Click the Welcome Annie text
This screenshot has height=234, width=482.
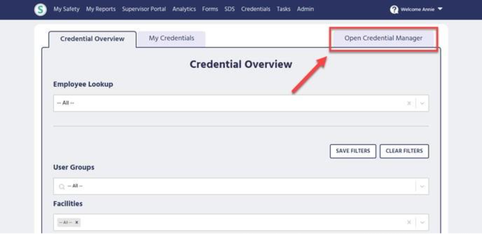coord(418,9)
